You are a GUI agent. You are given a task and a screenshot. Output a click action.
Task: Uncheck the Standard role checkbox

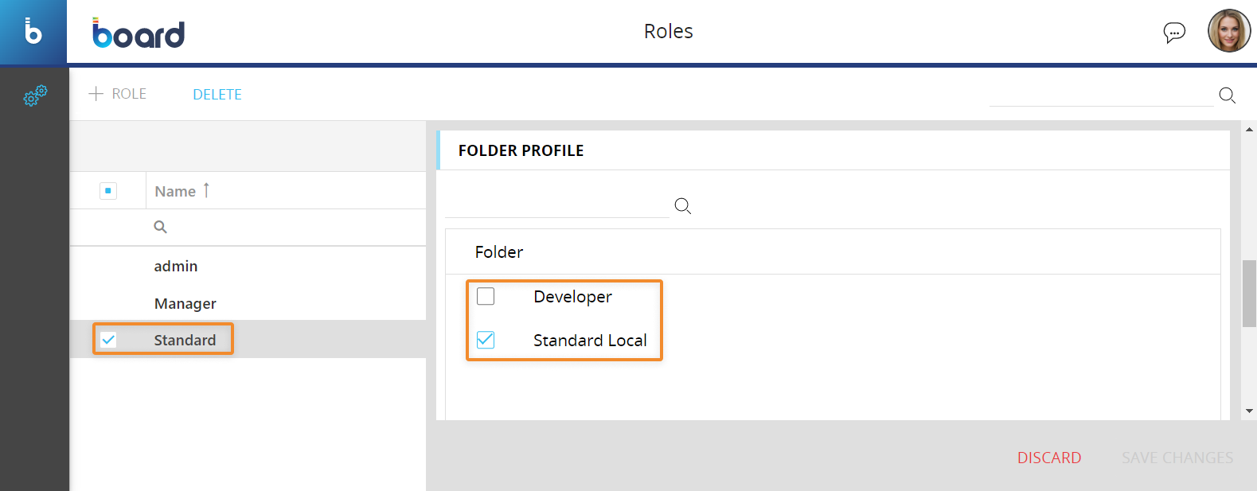pos(108,340)
